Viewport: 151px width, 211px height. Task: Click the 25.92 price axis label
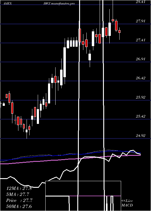(x=140, y=97)
